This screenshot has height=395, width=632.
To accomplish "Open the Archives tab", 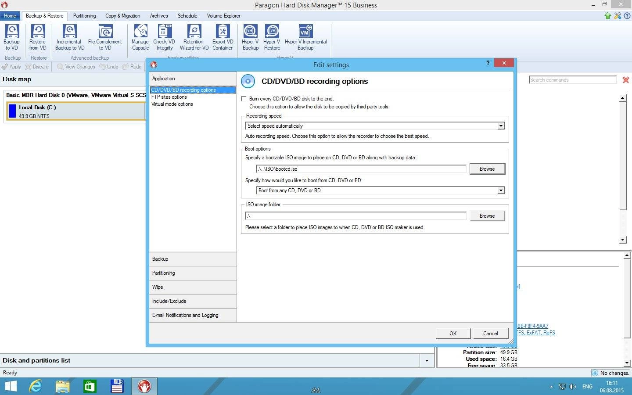I will [x=159, y=16].
